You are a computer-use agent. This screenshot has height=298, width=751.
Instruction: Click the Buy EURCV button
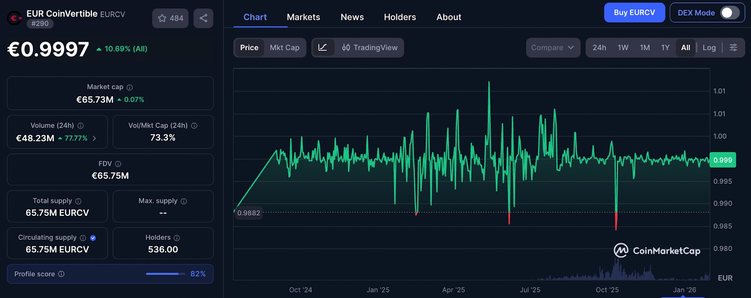coord(635,13)
